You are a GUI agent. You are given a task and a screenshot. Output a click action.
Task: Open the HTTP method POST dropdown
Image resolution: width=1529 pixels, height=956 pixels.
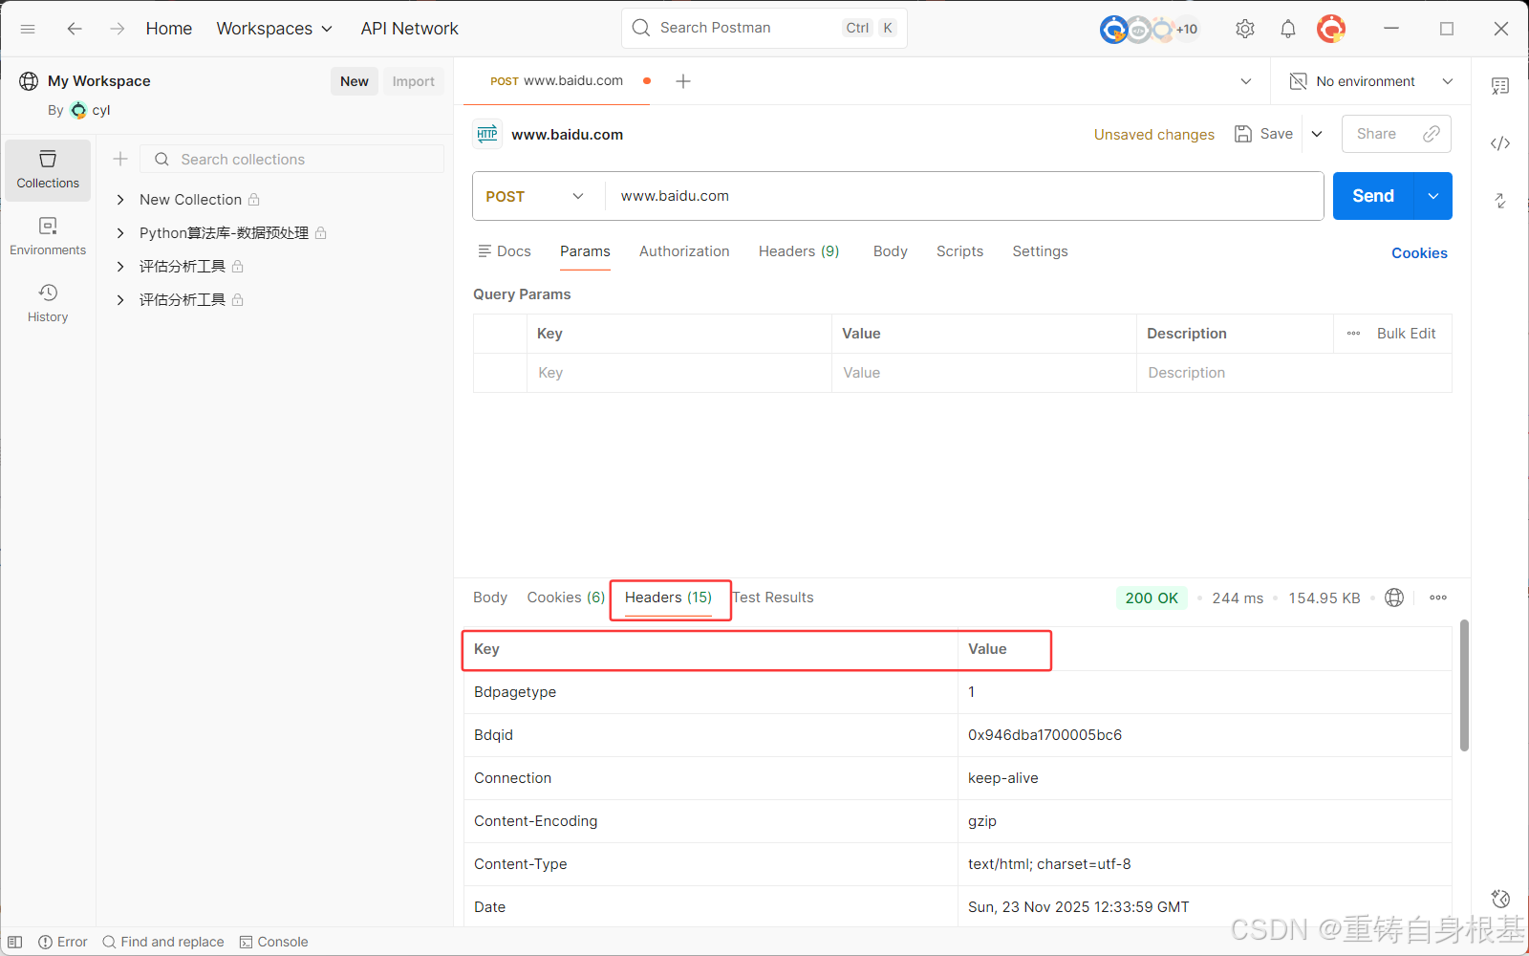(x=535, y=196)
